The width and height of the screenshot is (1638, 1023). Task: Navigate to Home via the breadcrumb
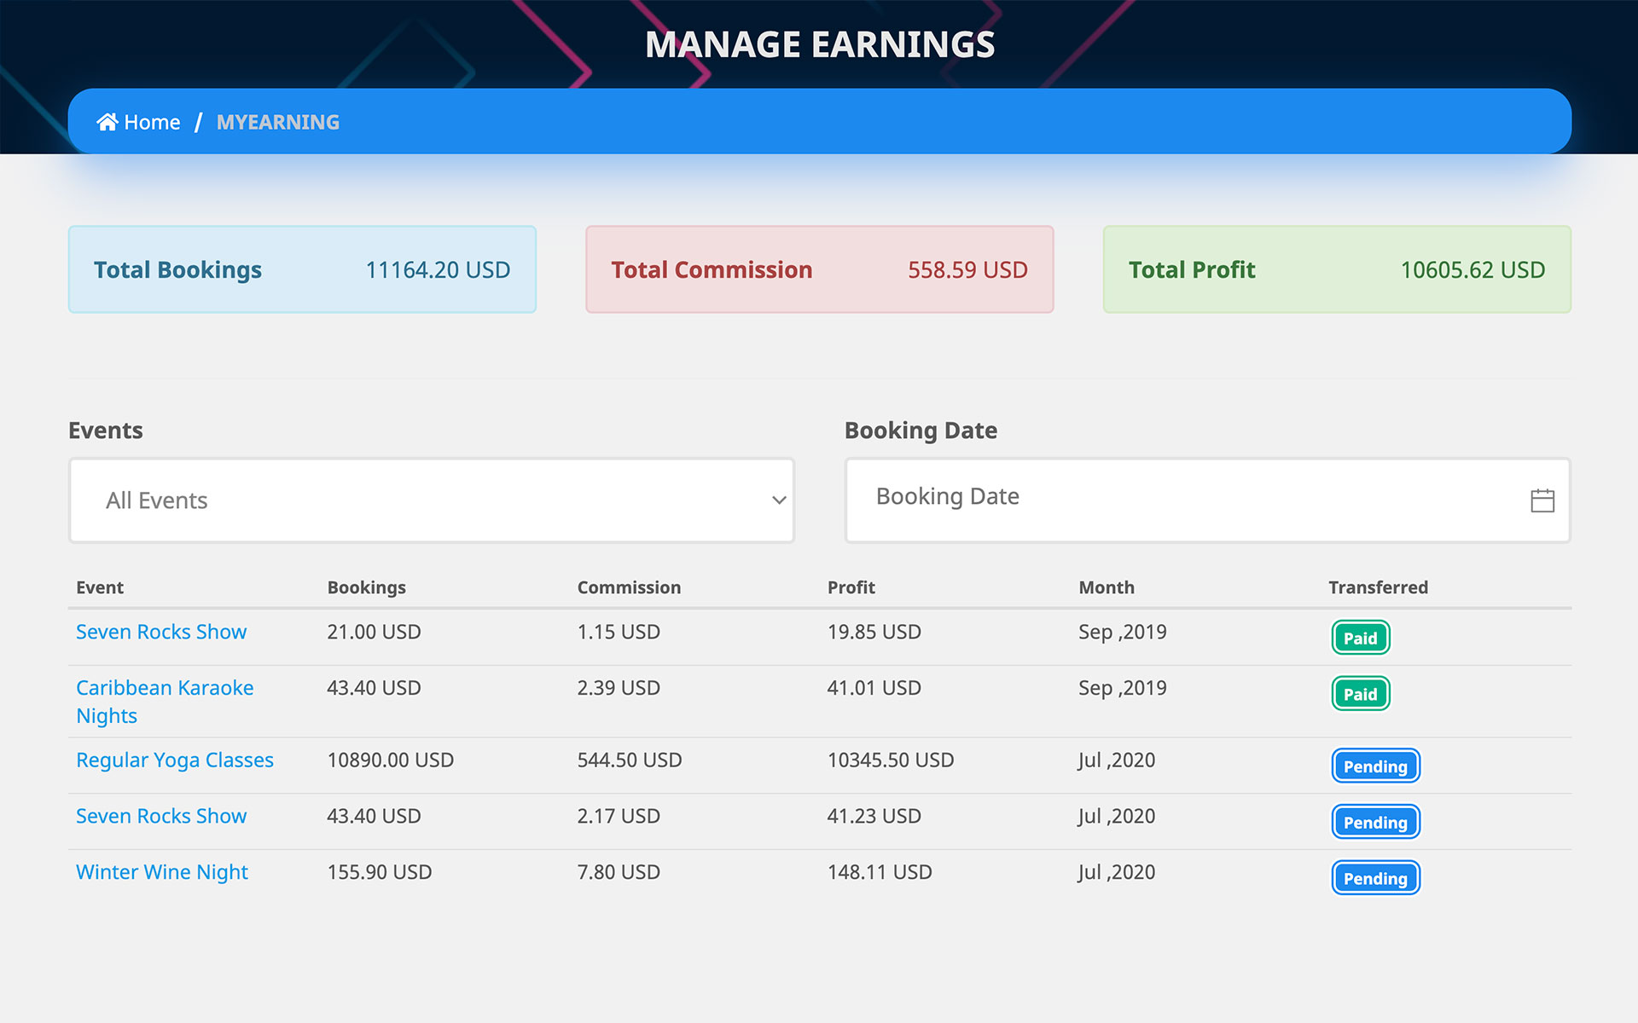coord(152,122)
